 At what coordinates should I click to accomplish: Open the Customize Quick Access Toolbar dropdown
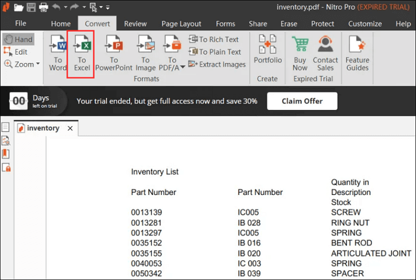[108, 8]
